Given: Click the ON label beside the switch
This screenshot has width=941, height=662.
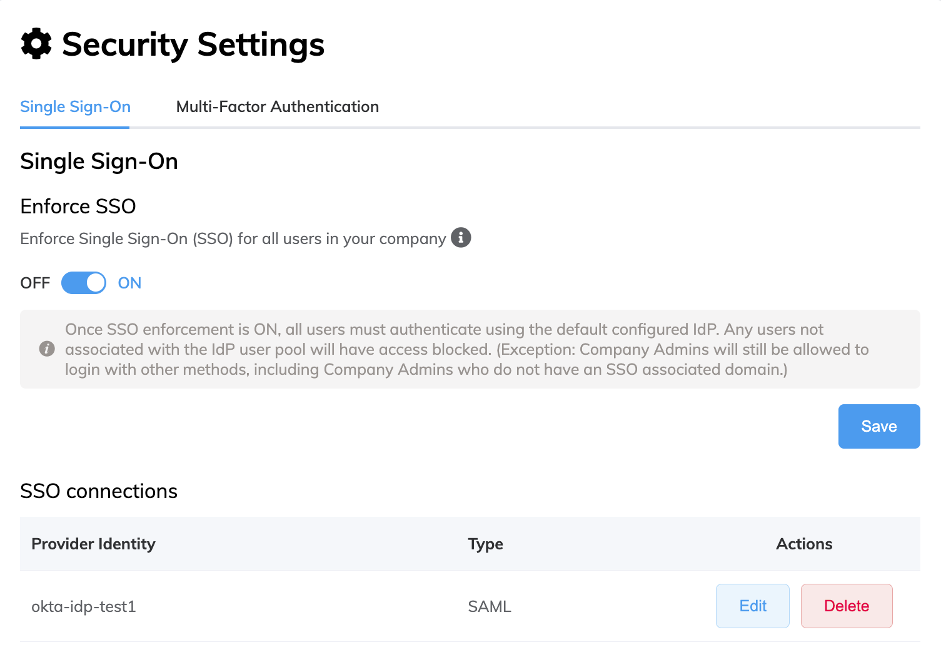Looking at the screenshot, I should pyautogui.click(x=129, y=283).
